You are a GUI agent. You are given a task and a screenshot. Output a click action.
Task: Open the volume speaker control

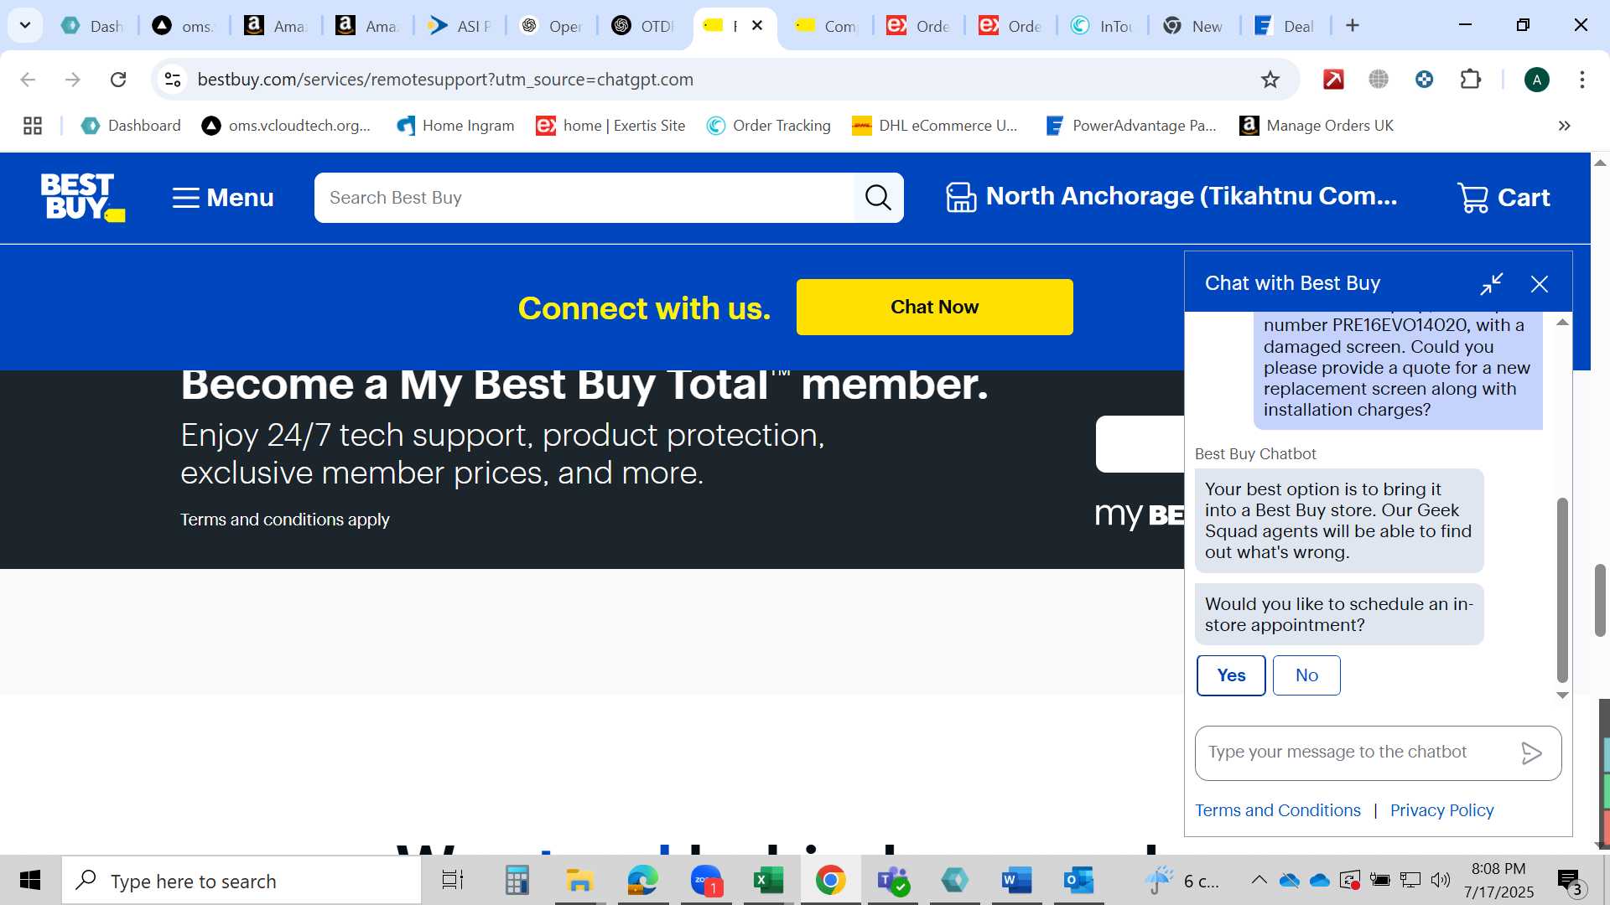[x=1441, y=880]
